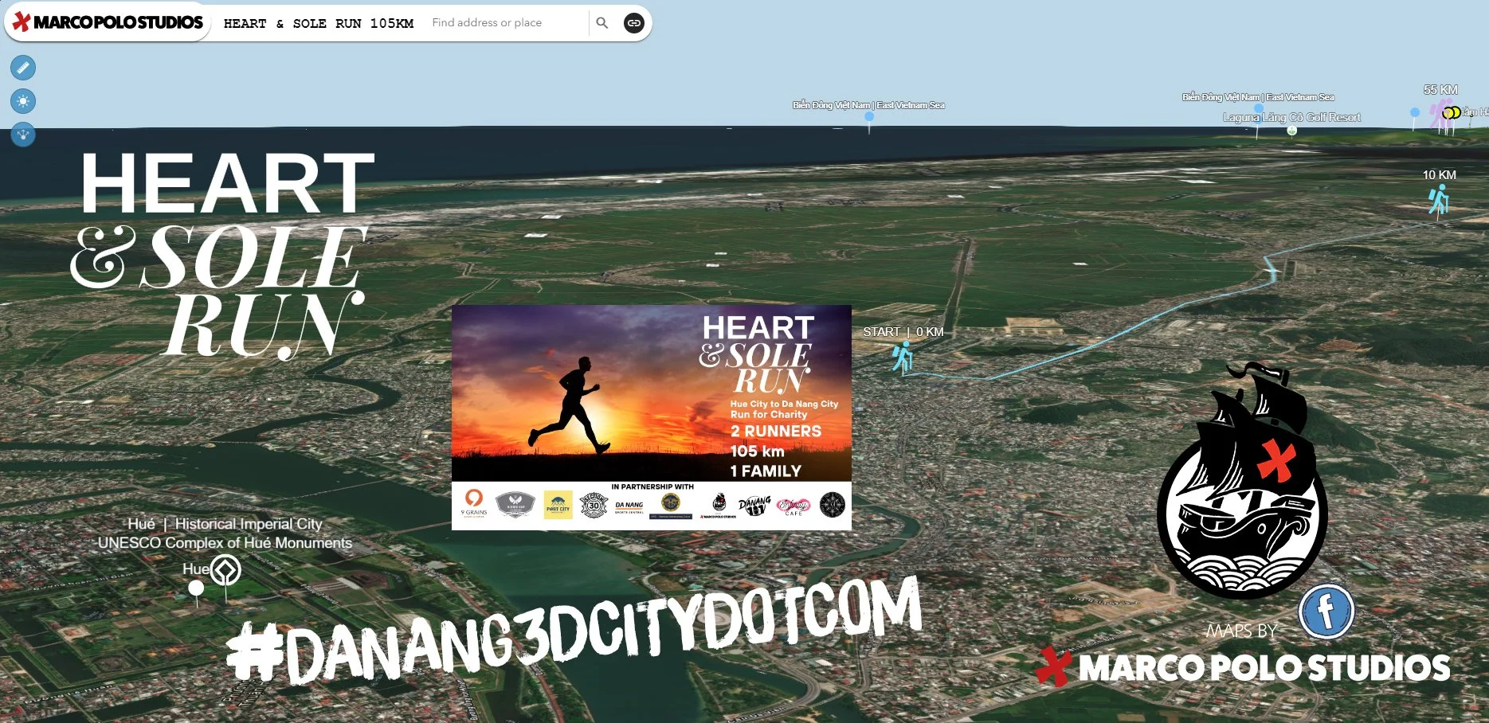Click the share link icon
1489x723 pixels.
pyautogui.click(x=634, y=23)
